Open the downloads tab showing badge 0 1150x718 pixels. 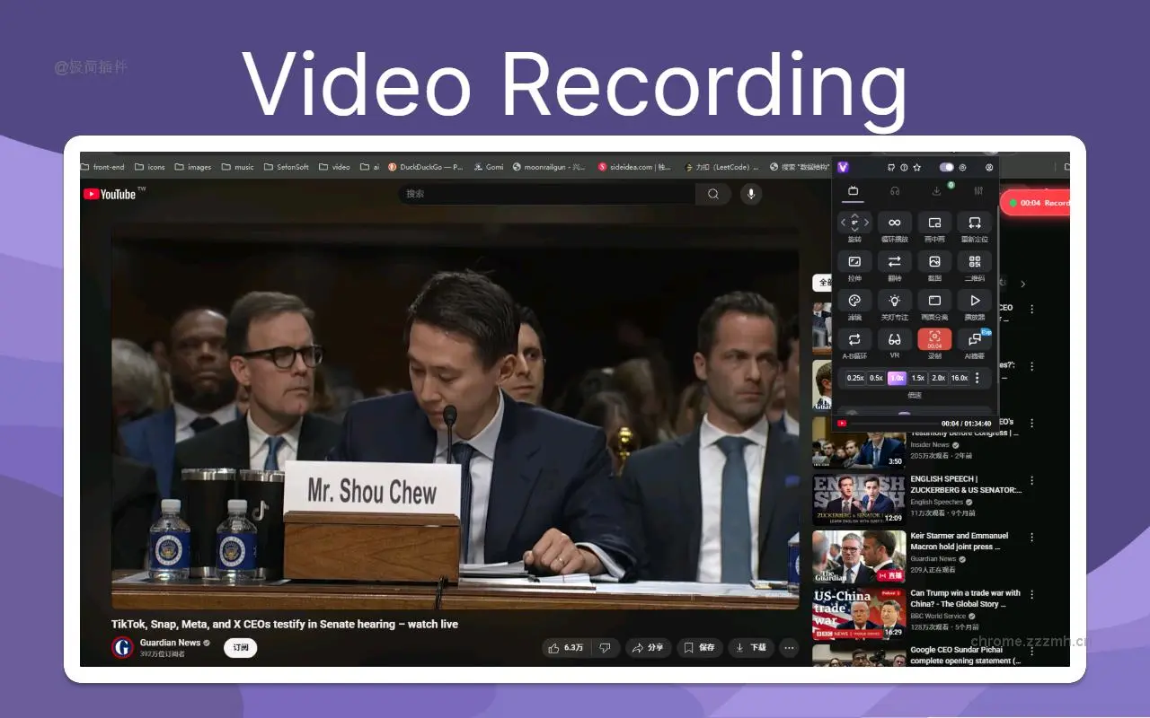click(936, 190)
